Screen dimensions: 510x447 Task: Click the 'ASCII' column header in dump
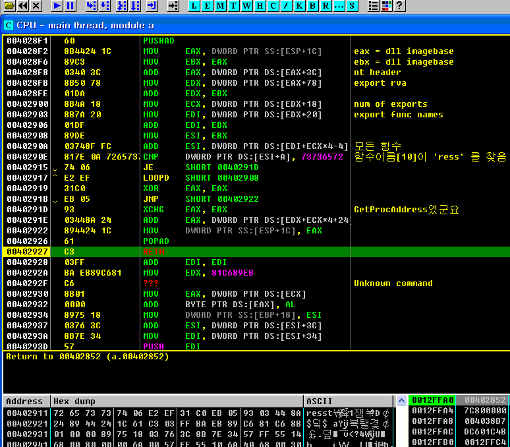(x=349, y=401)
